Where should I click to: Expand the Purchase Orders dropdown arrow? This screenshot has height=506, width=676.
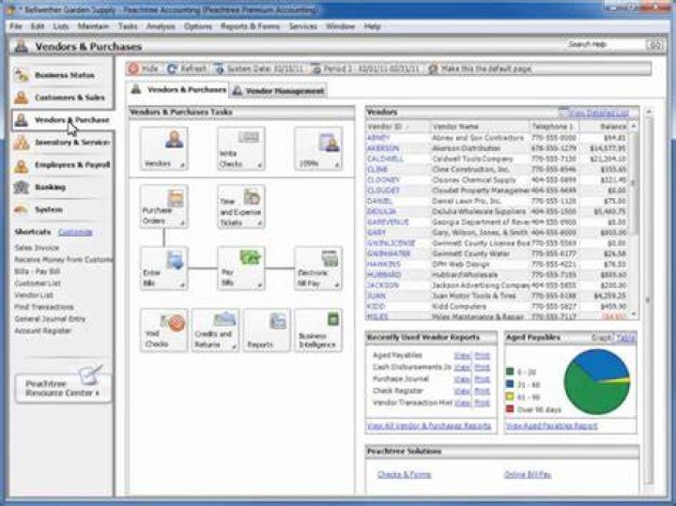pyautogui.click(x=182, y=223)
